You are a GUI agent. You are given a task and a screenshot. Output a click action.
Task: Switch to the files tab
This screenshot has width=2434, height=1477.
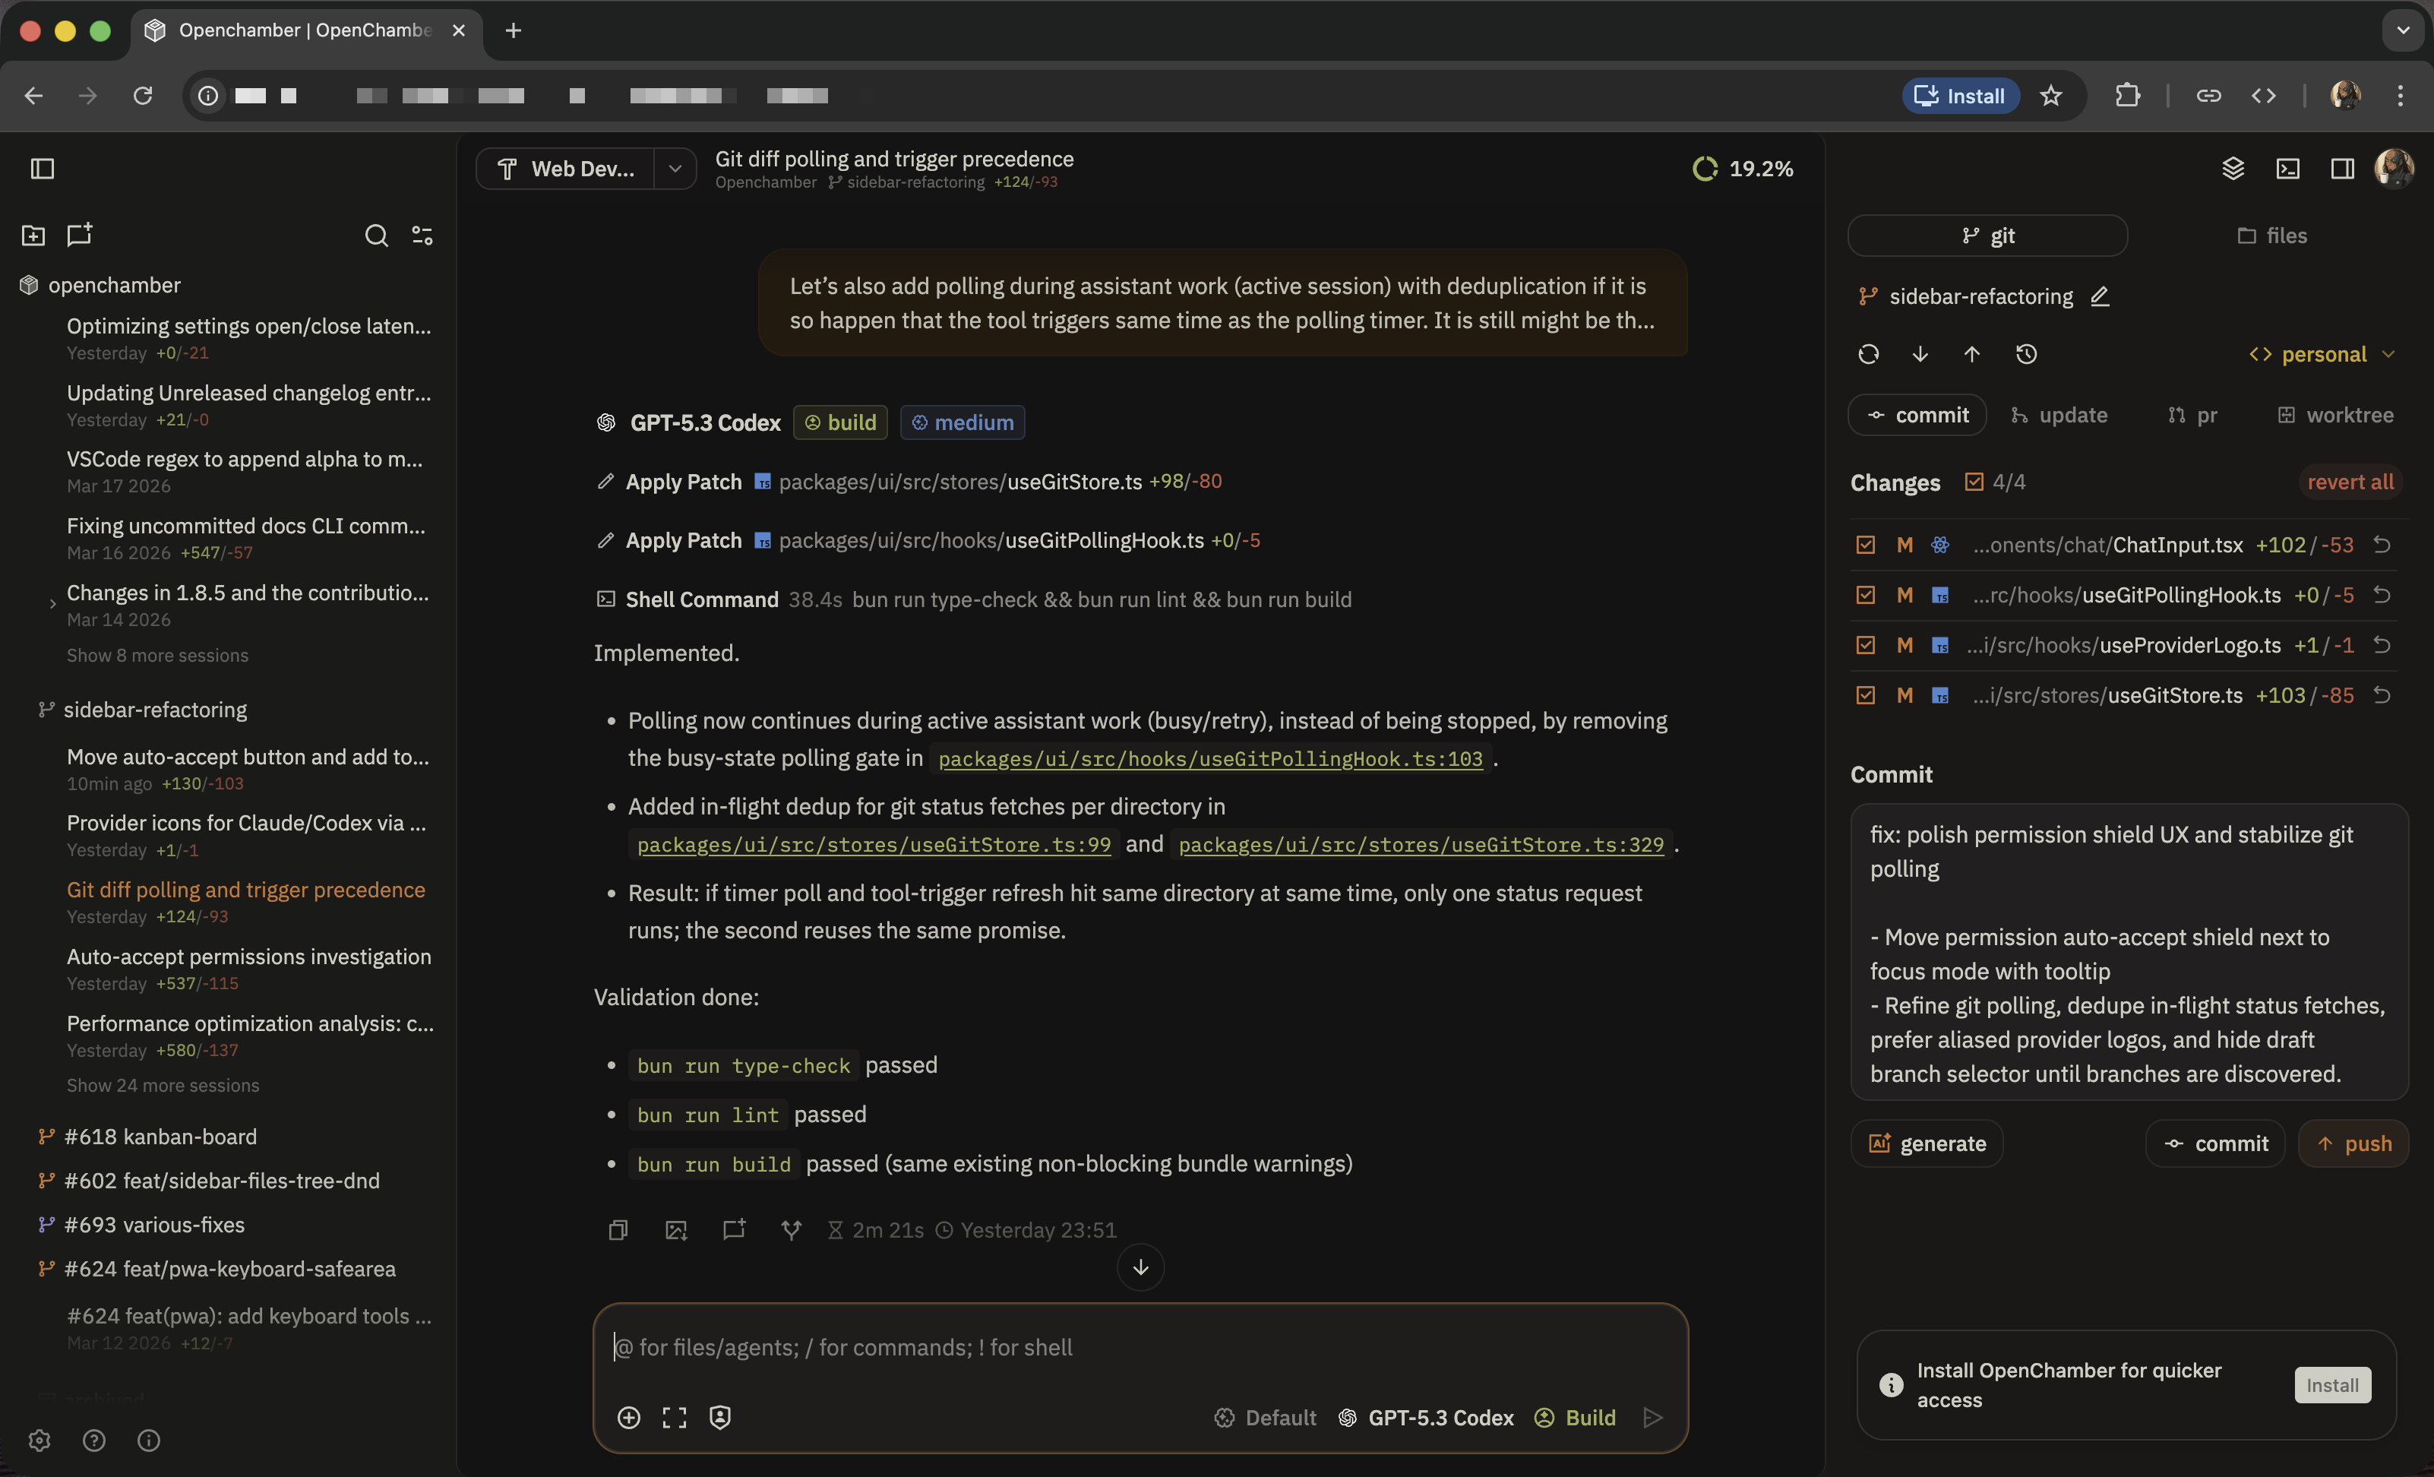(x=2272, y=235)
